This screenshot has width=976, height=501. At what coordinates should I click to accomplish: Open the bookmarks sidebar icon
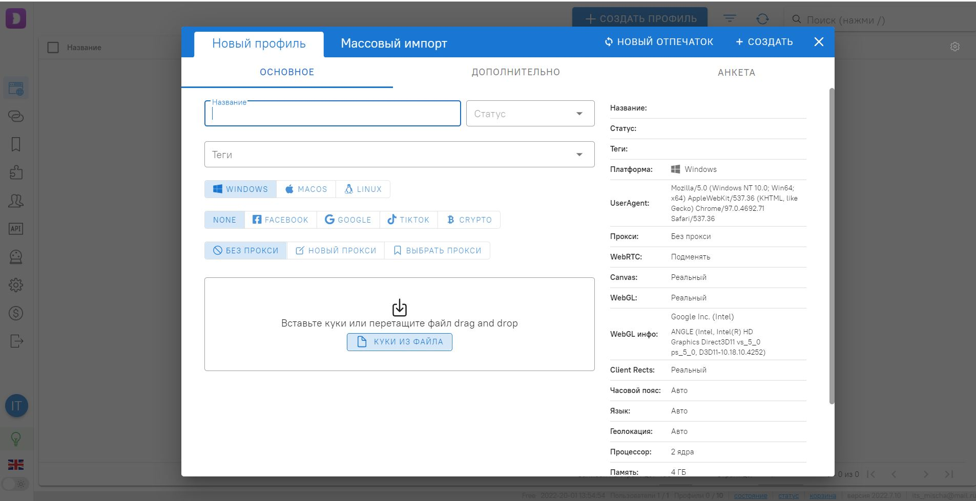coord(16,144)
